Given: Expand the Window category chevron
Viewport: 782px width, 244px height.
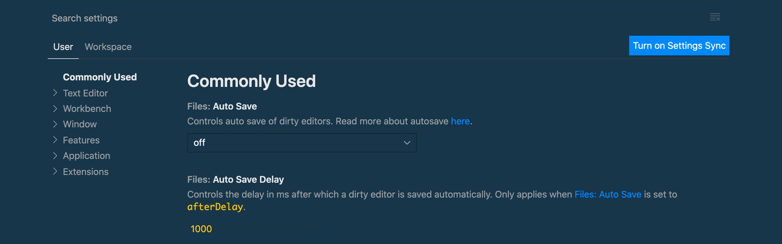Looking at the screenshot, I should point(55,124).
